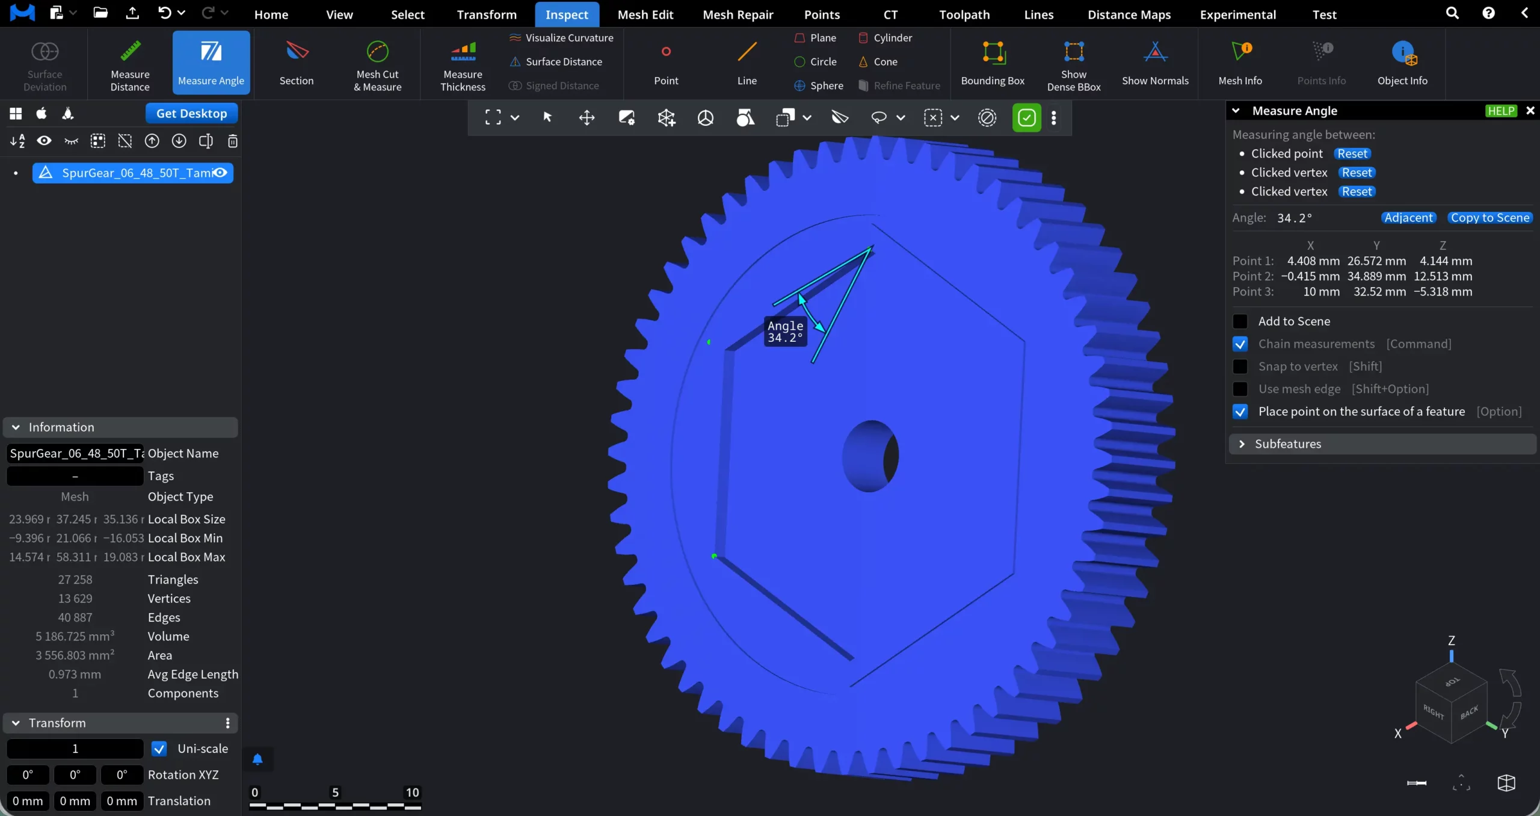Activate the Bounding Box tool
Viewport: 1540px width, 816px height.
tap(993, 64)
